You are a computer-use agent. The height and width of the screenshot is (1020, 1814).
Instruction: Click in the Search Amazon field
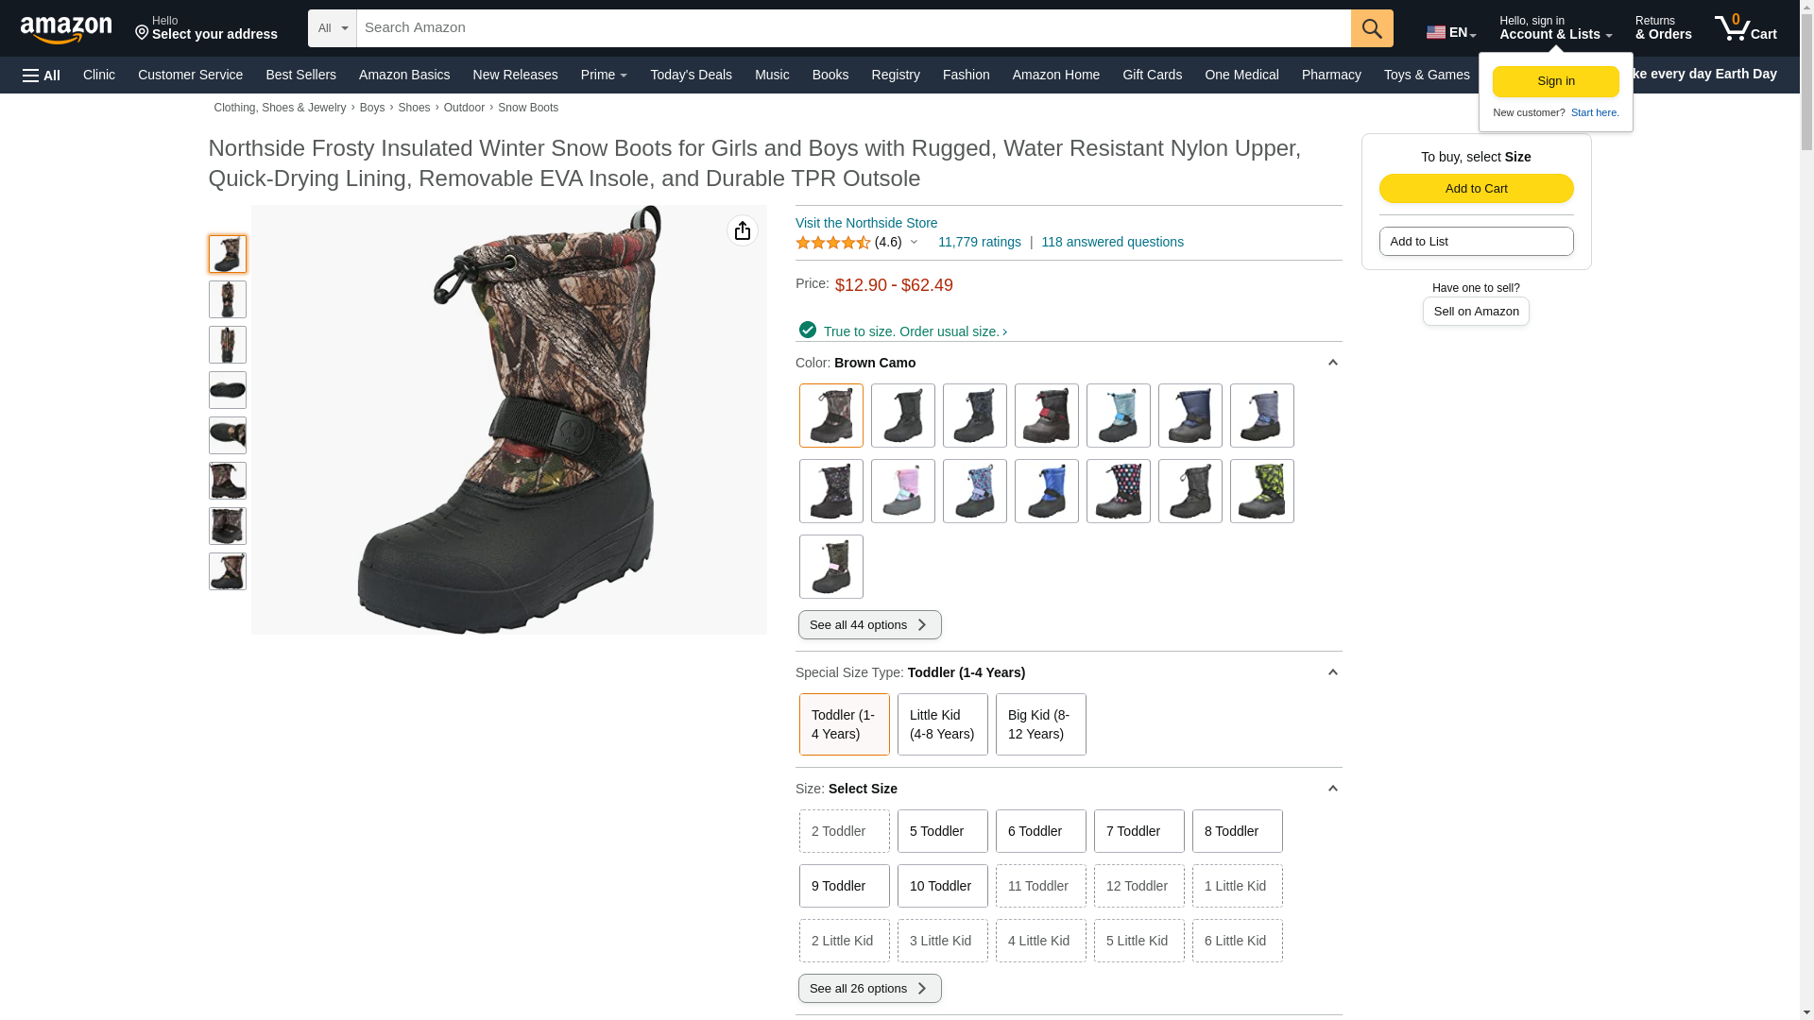pos(853,28)
